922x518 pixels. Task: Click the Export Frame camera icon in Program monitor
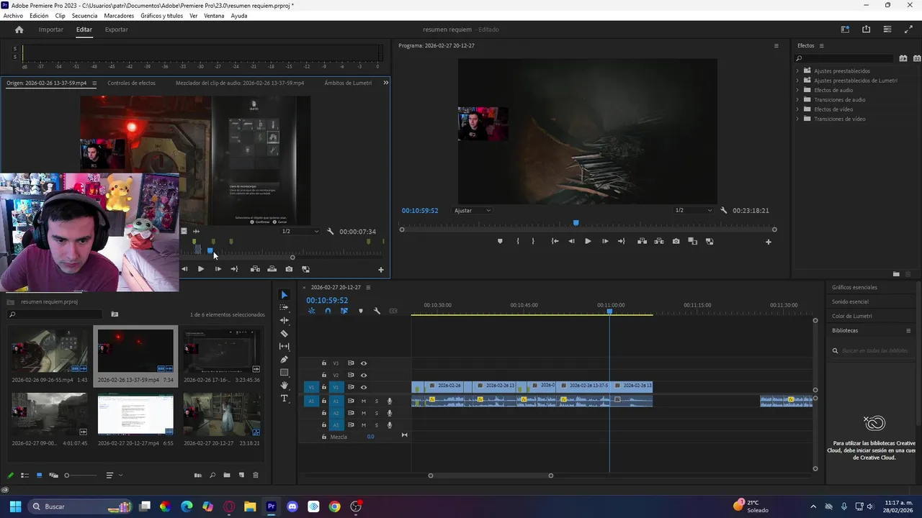(676, 242)
